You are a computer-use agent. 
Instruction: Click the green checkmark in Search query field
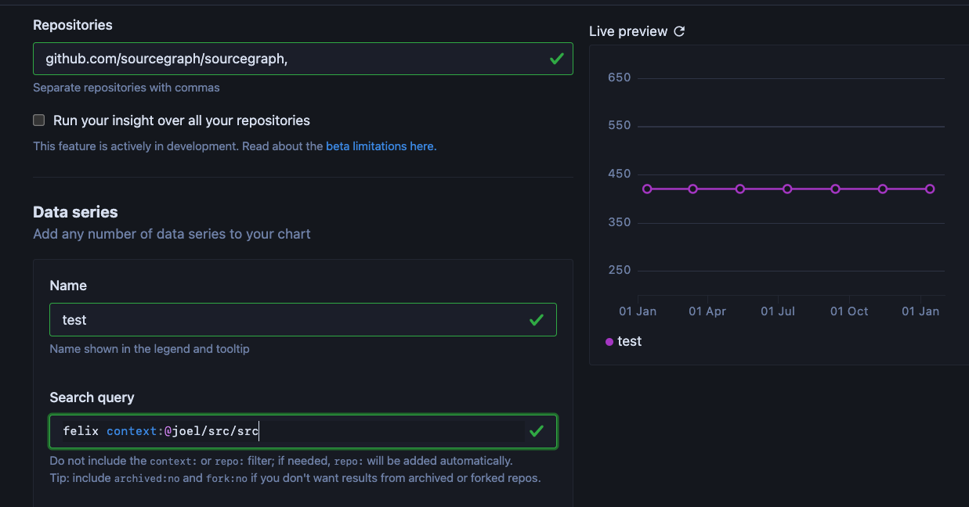click(x=537, y=431)
